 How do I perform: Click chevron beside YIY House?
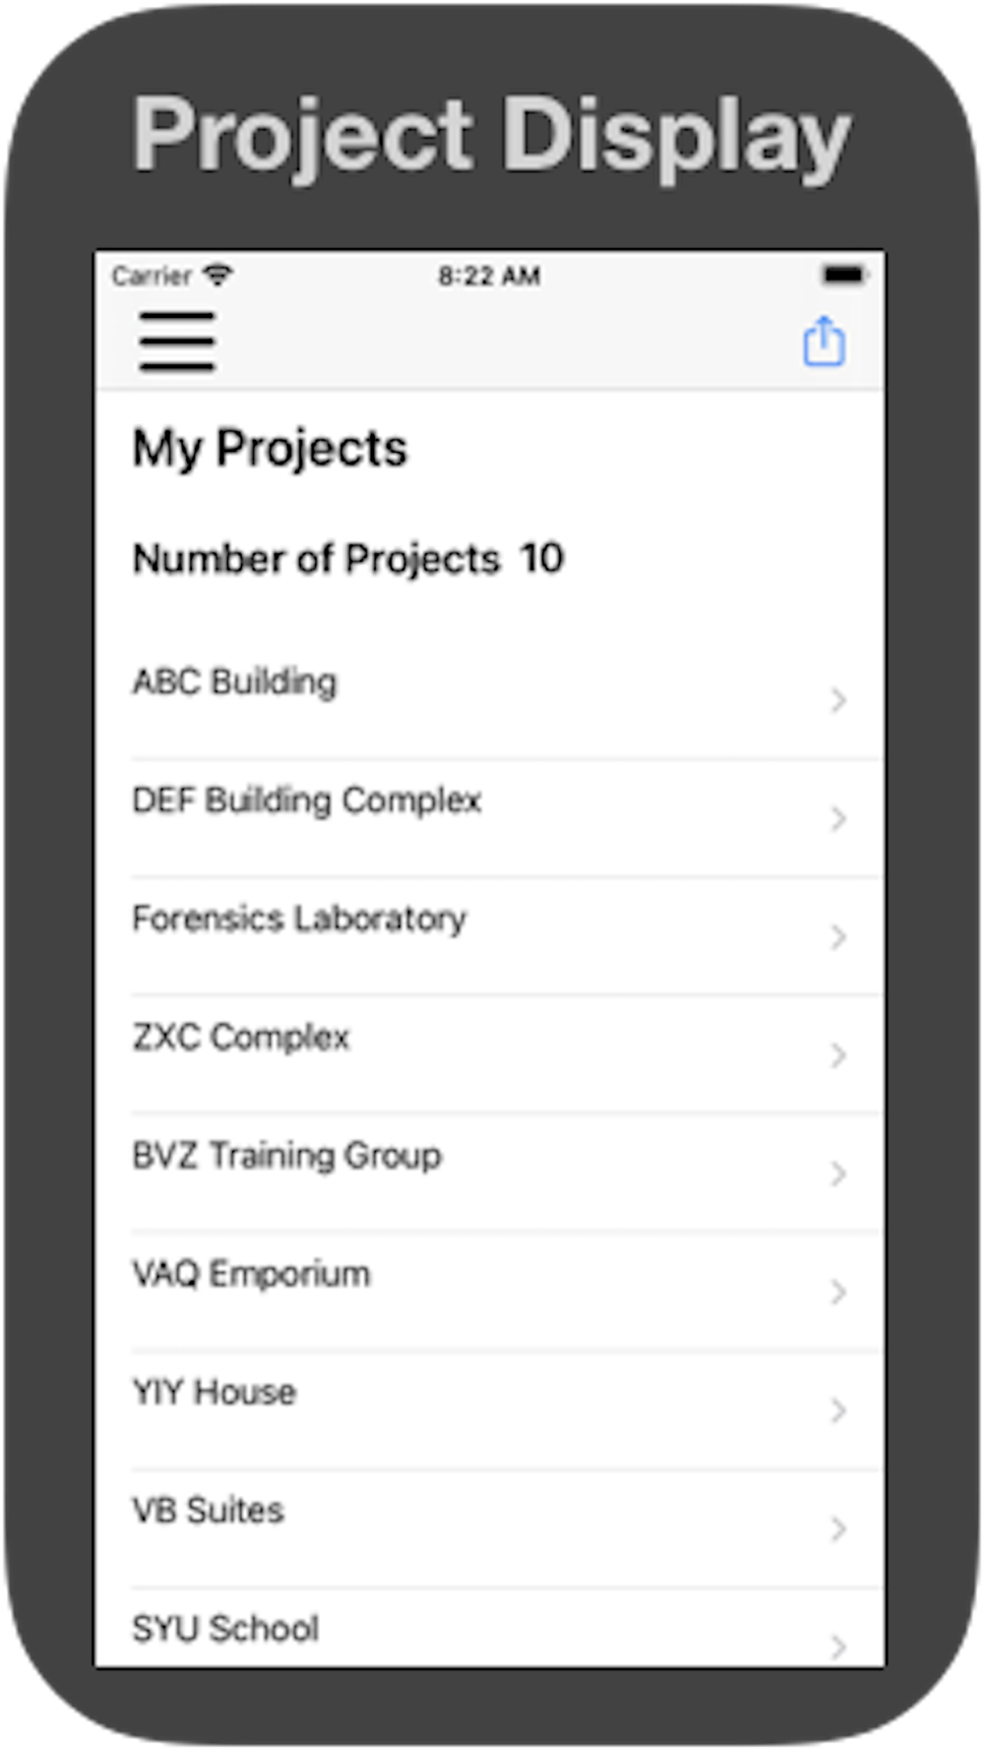pyautogui.click(x=837, y=1410)
